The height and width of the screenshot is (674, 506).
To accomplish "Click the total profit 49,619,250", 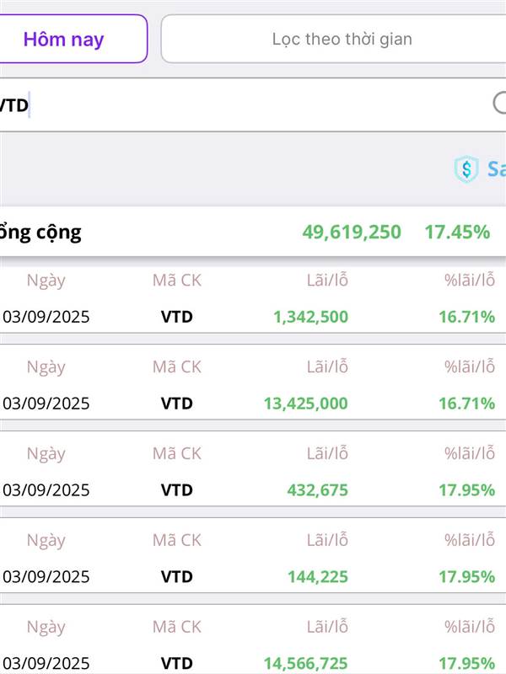I will click(352, 233).
